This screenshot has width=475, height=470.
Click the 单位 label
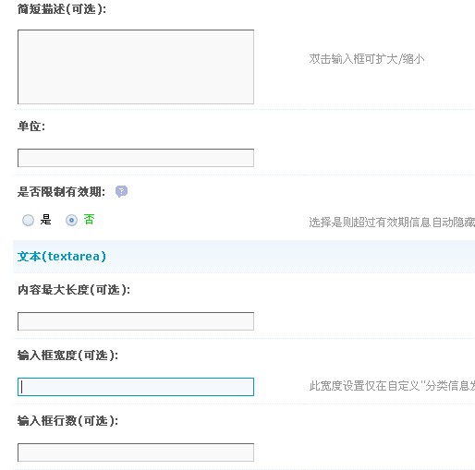click(x=31, y=127)
